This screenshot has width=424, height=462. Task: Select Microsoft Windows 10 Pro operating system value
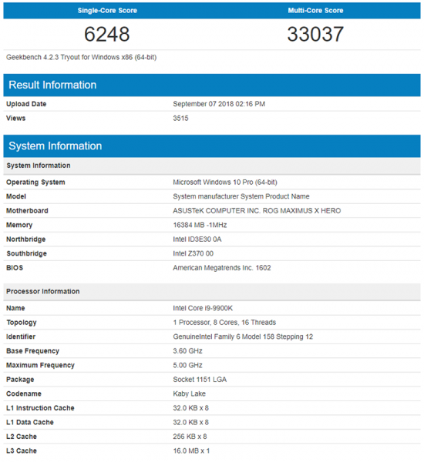[x=225, y=182]
